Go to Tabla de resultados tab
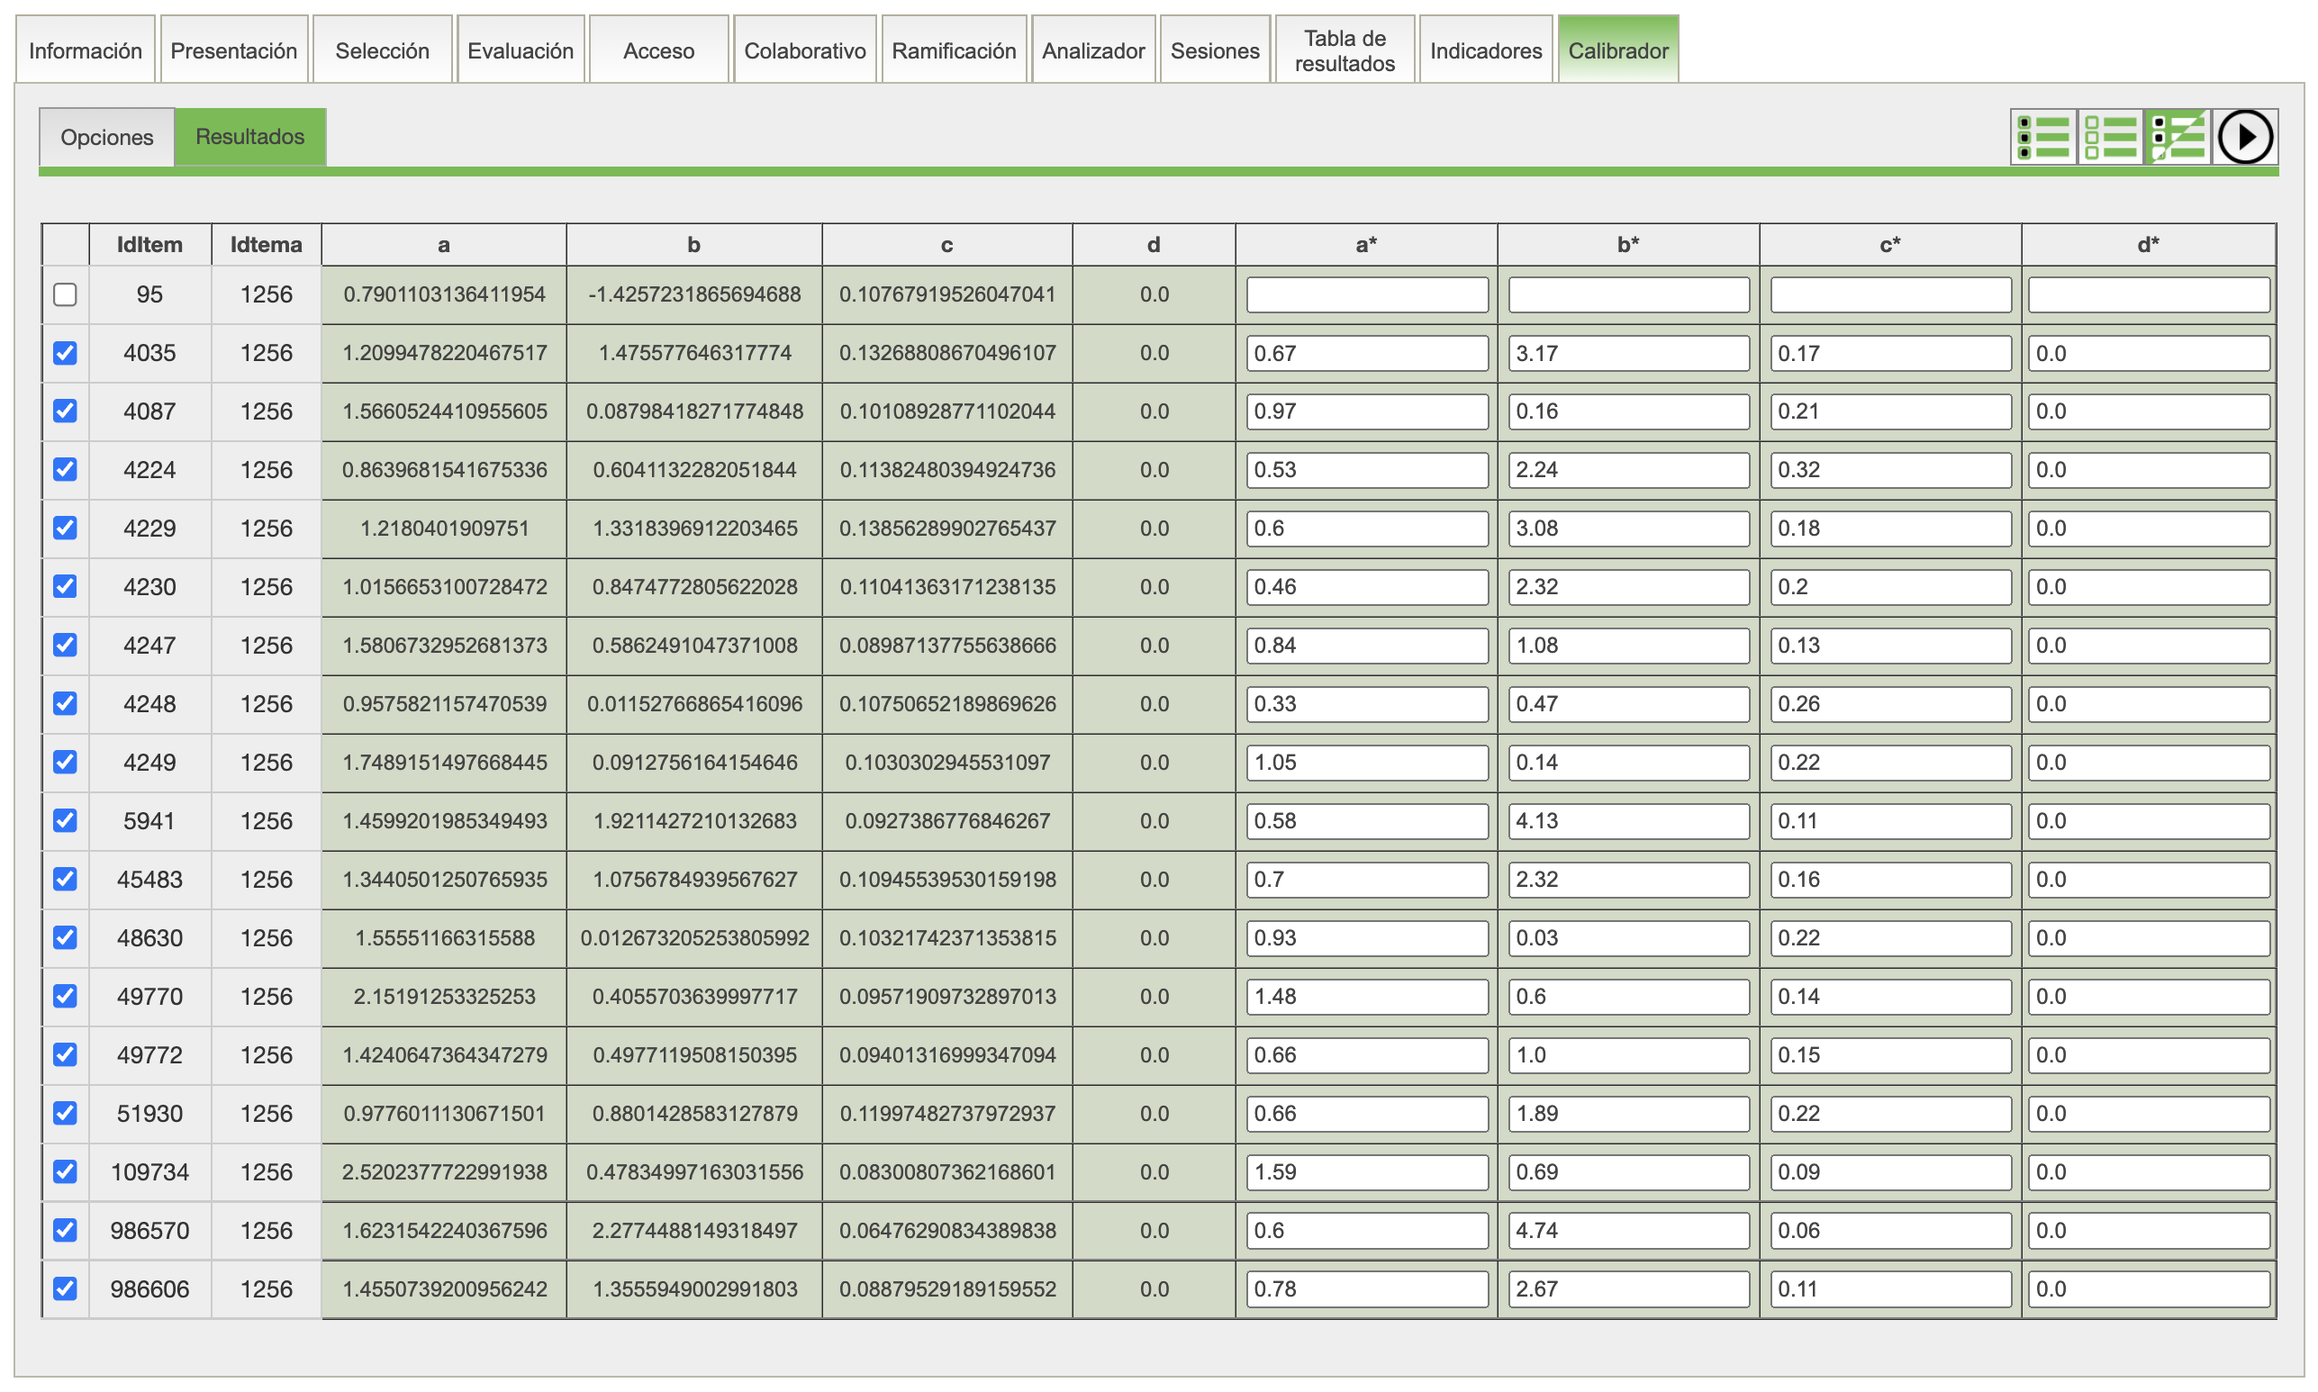Viewport: 2318px width, 1392px height. tap(1344, 50)
